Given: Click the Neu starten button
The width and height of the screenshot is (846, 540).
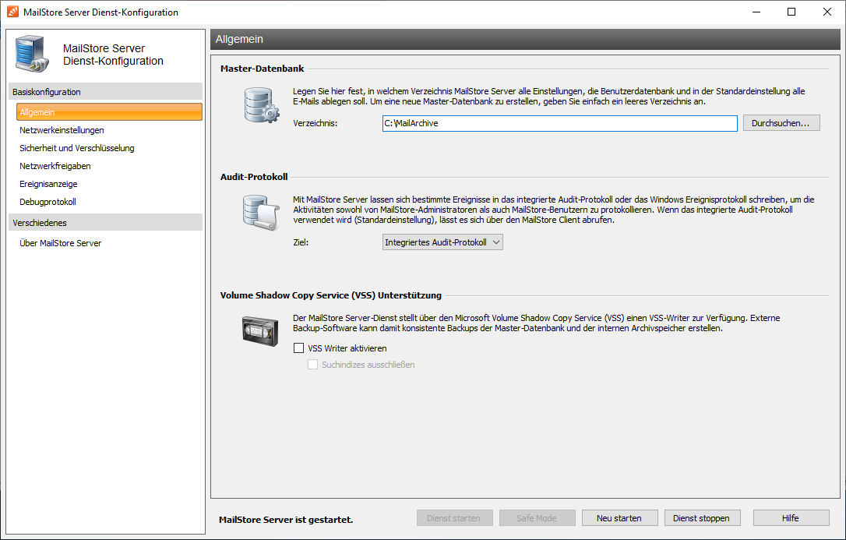Looking at the screenshot, I should pos(619,518).
